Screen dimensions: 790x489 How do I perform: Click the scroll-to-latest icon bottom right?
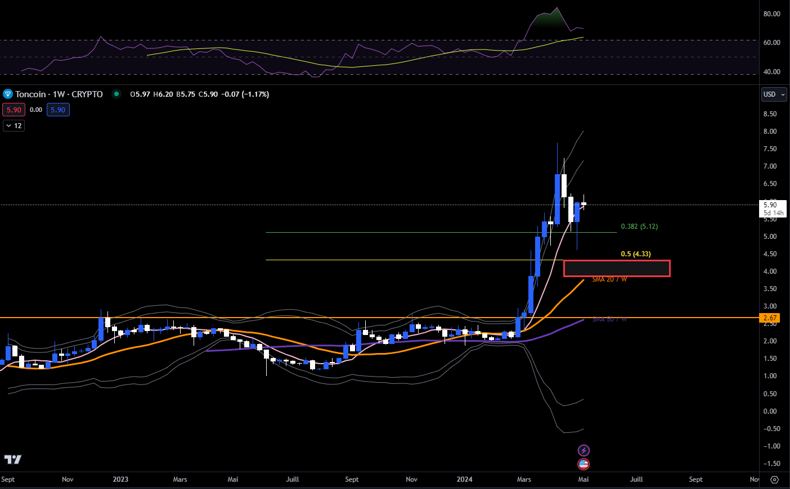tap(775, 480)
